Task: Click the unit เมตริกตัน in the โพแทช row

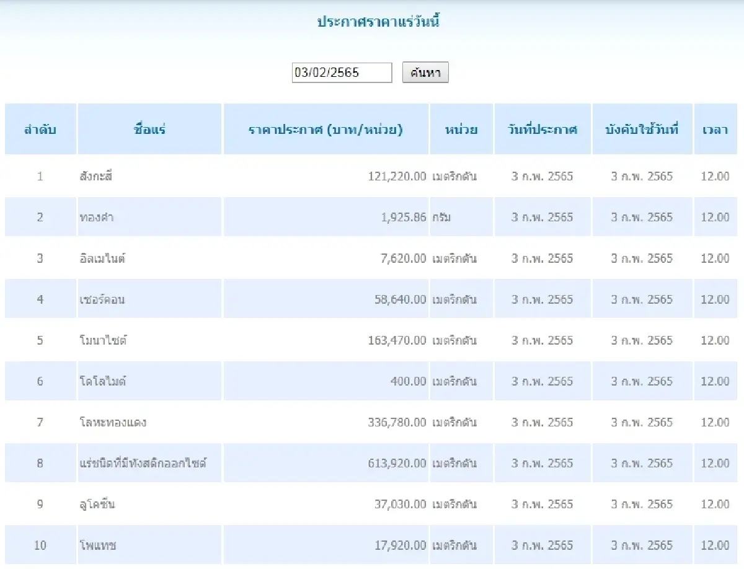Action: click(454, 545)
